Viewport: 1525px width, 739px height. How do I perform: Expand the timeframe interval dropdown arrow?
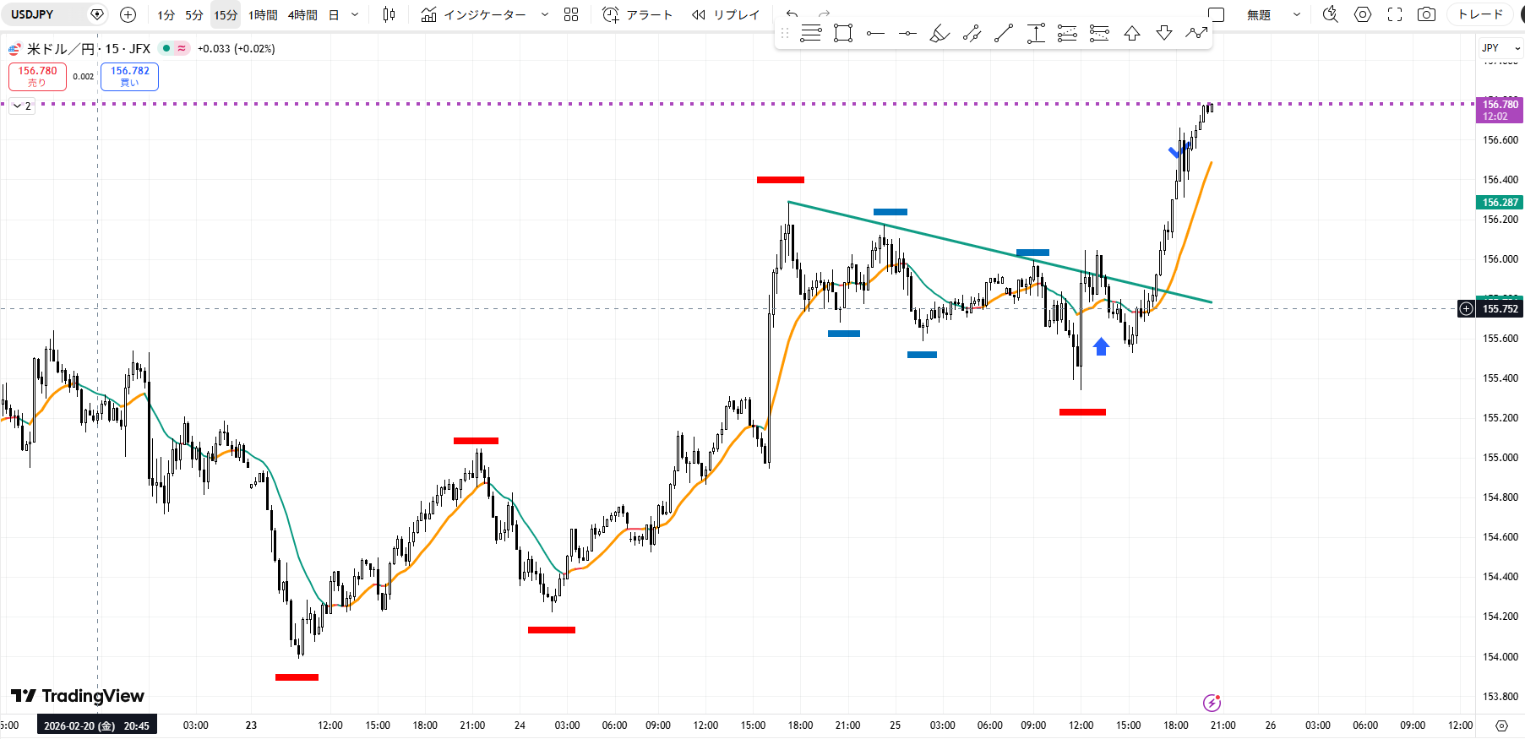(x=355, y=14)
